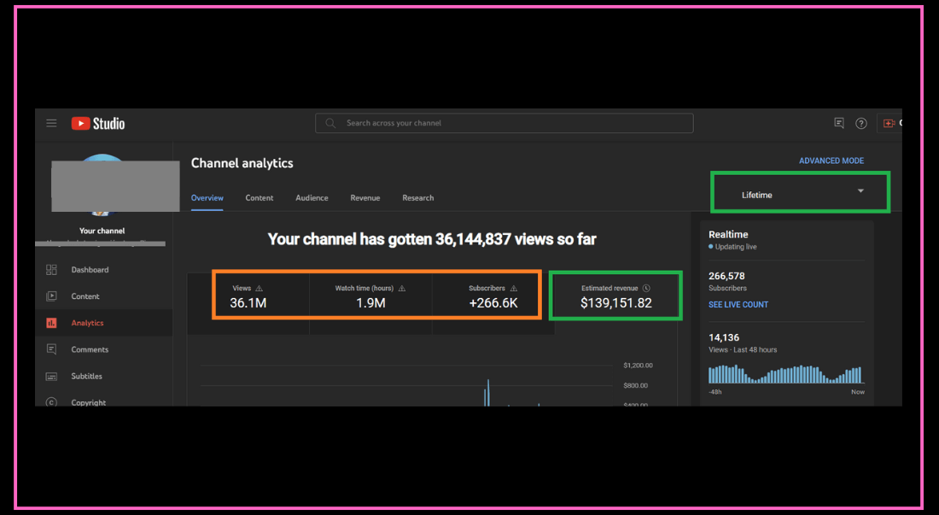
Task: Select the Estimated revenue metric card
Action: tap(615, 296)
